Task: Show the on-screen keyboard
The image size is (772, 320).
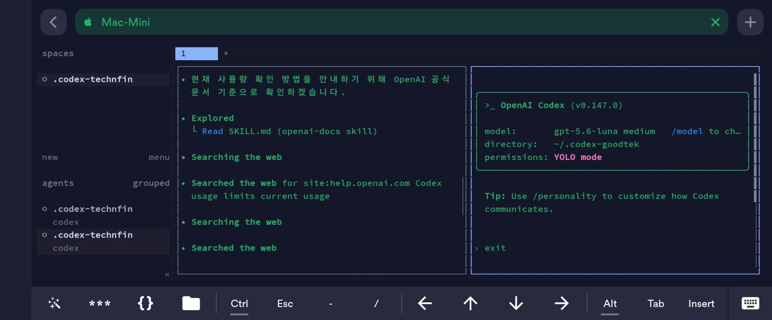Action: coord(750,303)
